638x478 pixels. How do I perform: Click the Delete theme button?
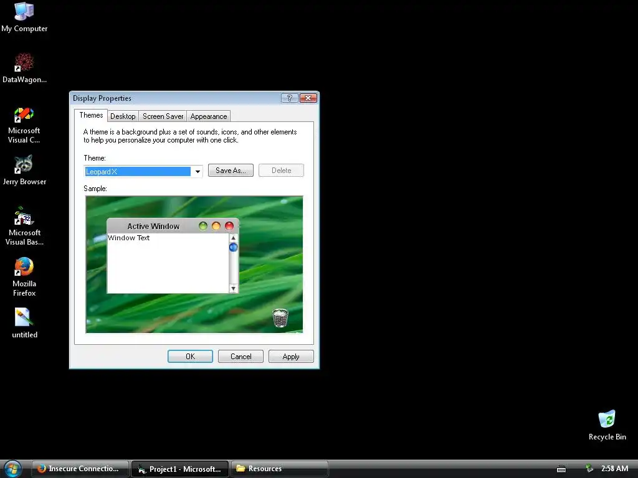click(281, 171)
